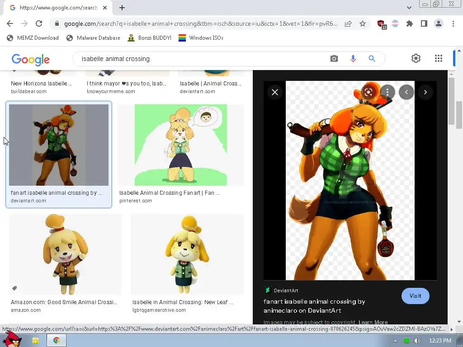Close the Google search tab
The width and height of the screenshot is (463, 347).
(x=105, y=8)
